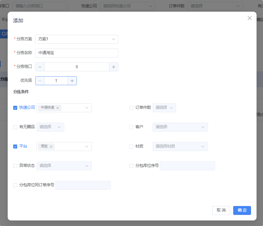Click the 取消 button
The image size is (263, 226).
tap(221, 210)
